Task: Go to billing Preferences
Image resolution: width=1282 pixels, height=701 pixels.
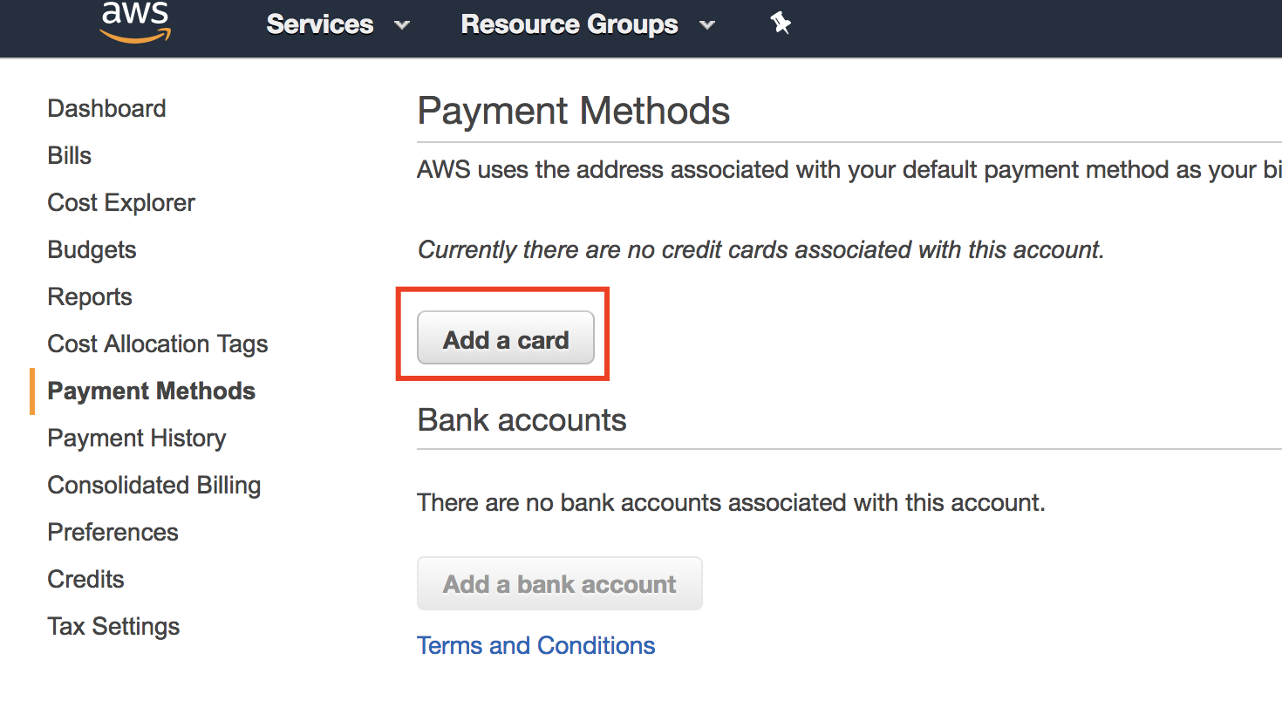Action: pos(113,533)
